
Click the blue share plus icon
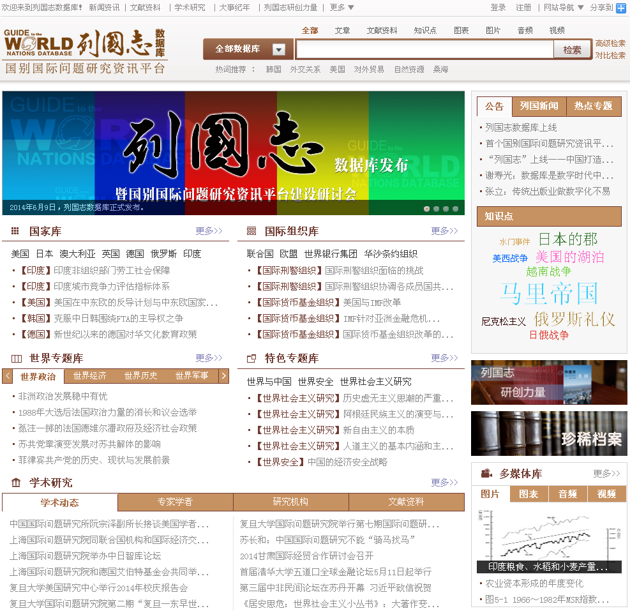point(620,8)
